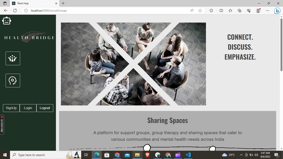
Task: Open the Bing Copilot sidebar icon
Action: tap(277, 11)
